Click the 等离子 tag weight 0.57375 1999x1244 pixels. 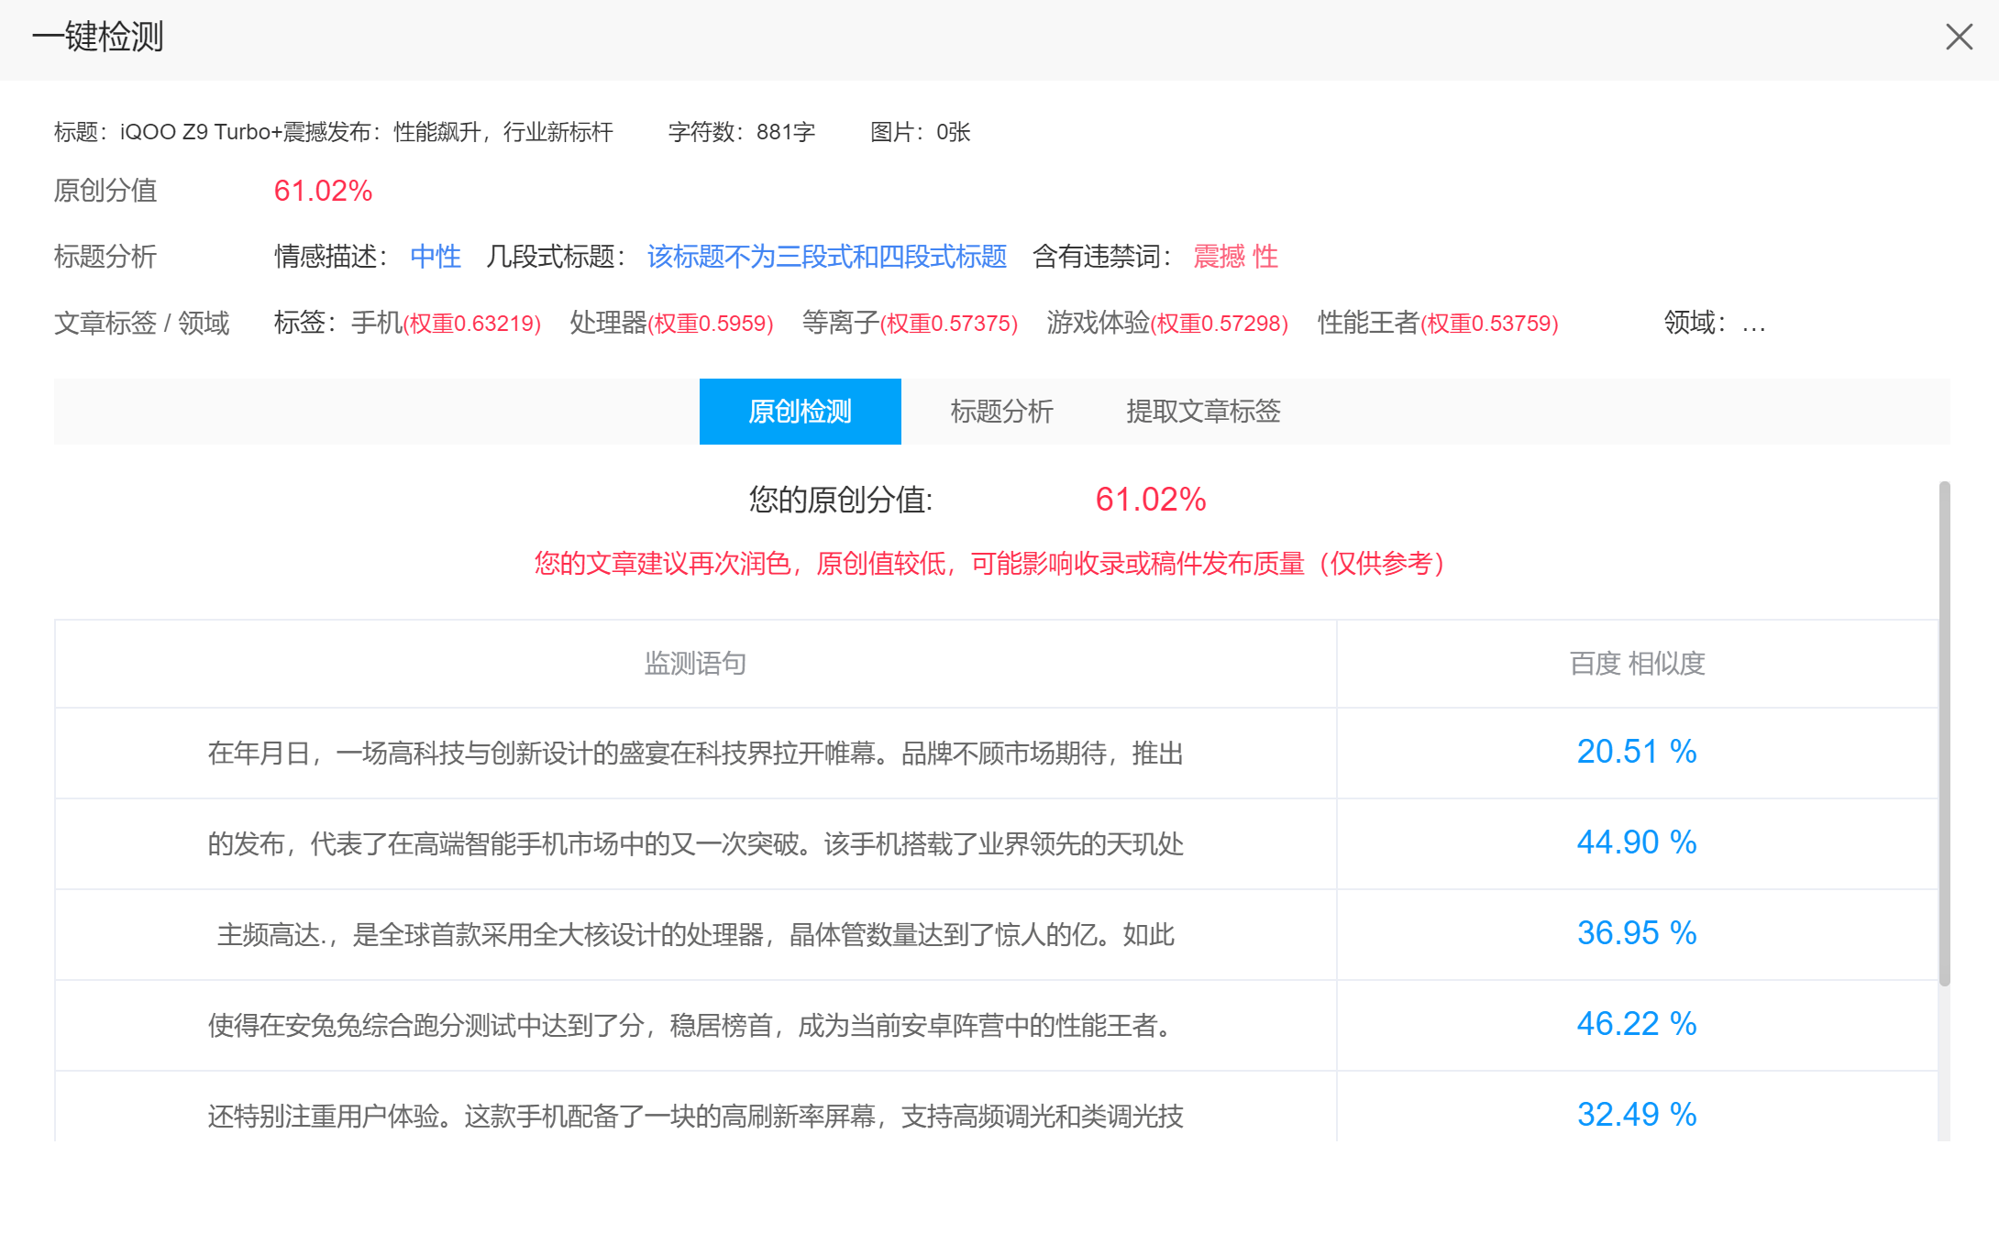[910, 324]
